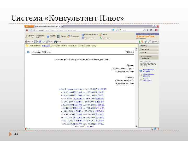188x141 pixels.
Task: Open dropdown beside far-right browser toolbar icon
Action: pyautogui.click(x=158, y=30)
